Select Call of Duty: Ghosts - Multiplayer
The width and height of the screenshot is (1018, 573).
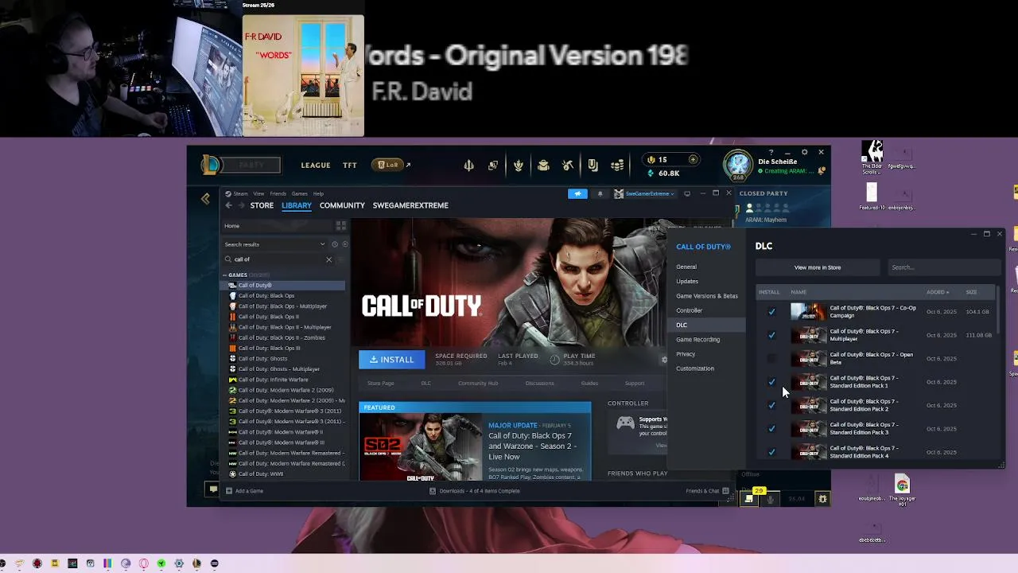pyautogui.click(x=278, y=368)
